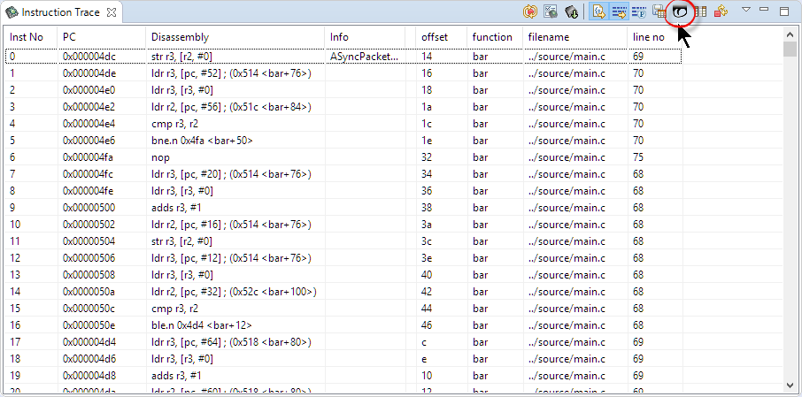Viewport: 802px width, 397px height.
Task: Click the refresh trace icon in toolbar
Action: 530,11
